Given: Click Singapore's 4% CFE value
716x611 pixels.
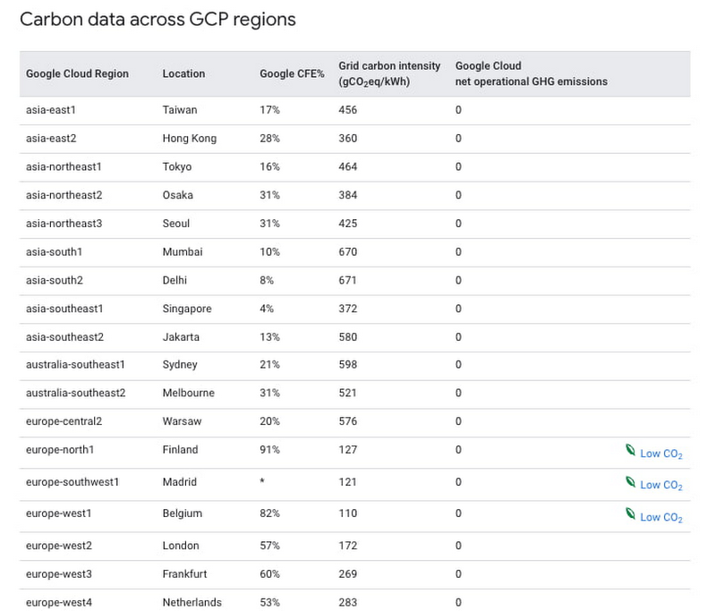Looking at the screenshot, I should click(x=267, y=309).
